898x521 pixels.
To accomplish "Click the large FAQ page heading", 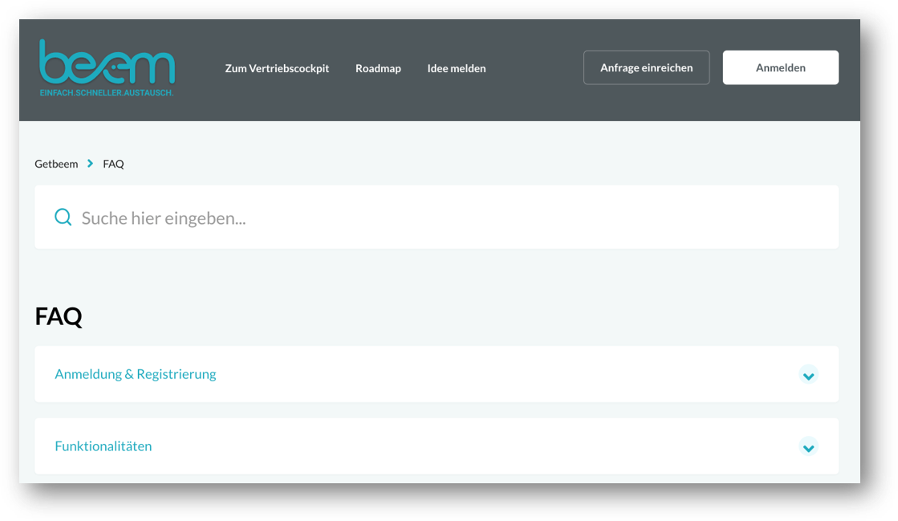I will pos(59,316).
